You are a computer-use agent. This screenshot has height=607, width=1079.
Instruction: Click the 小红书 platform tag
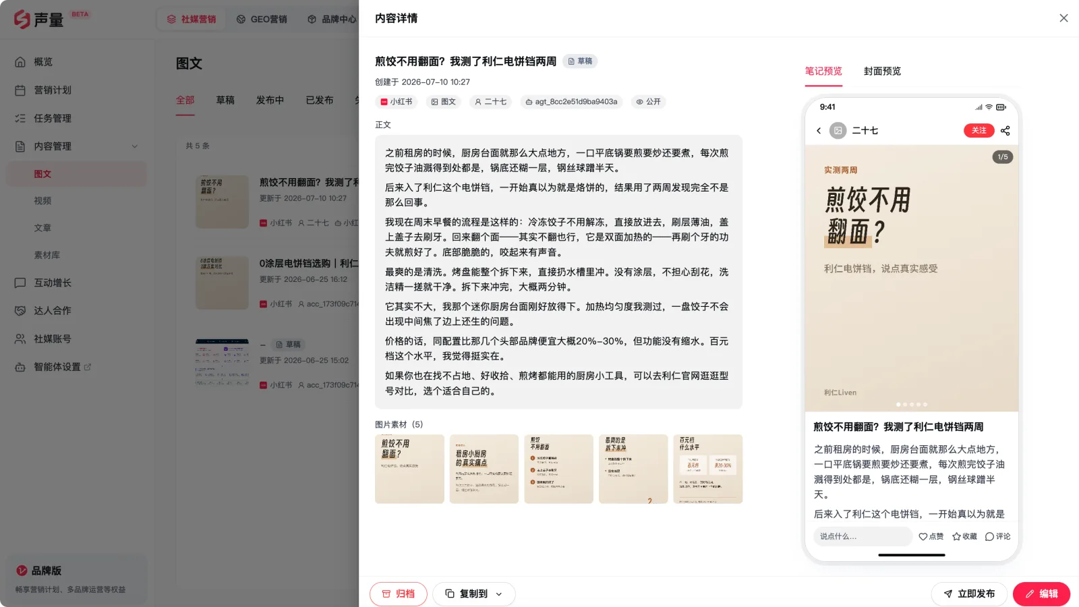pyautogui.click(x=397, y=102)
